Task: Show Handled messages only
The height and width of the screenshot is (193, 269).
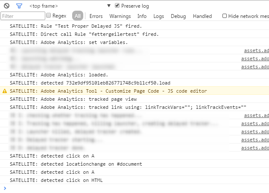Action: tap(202, 16)
